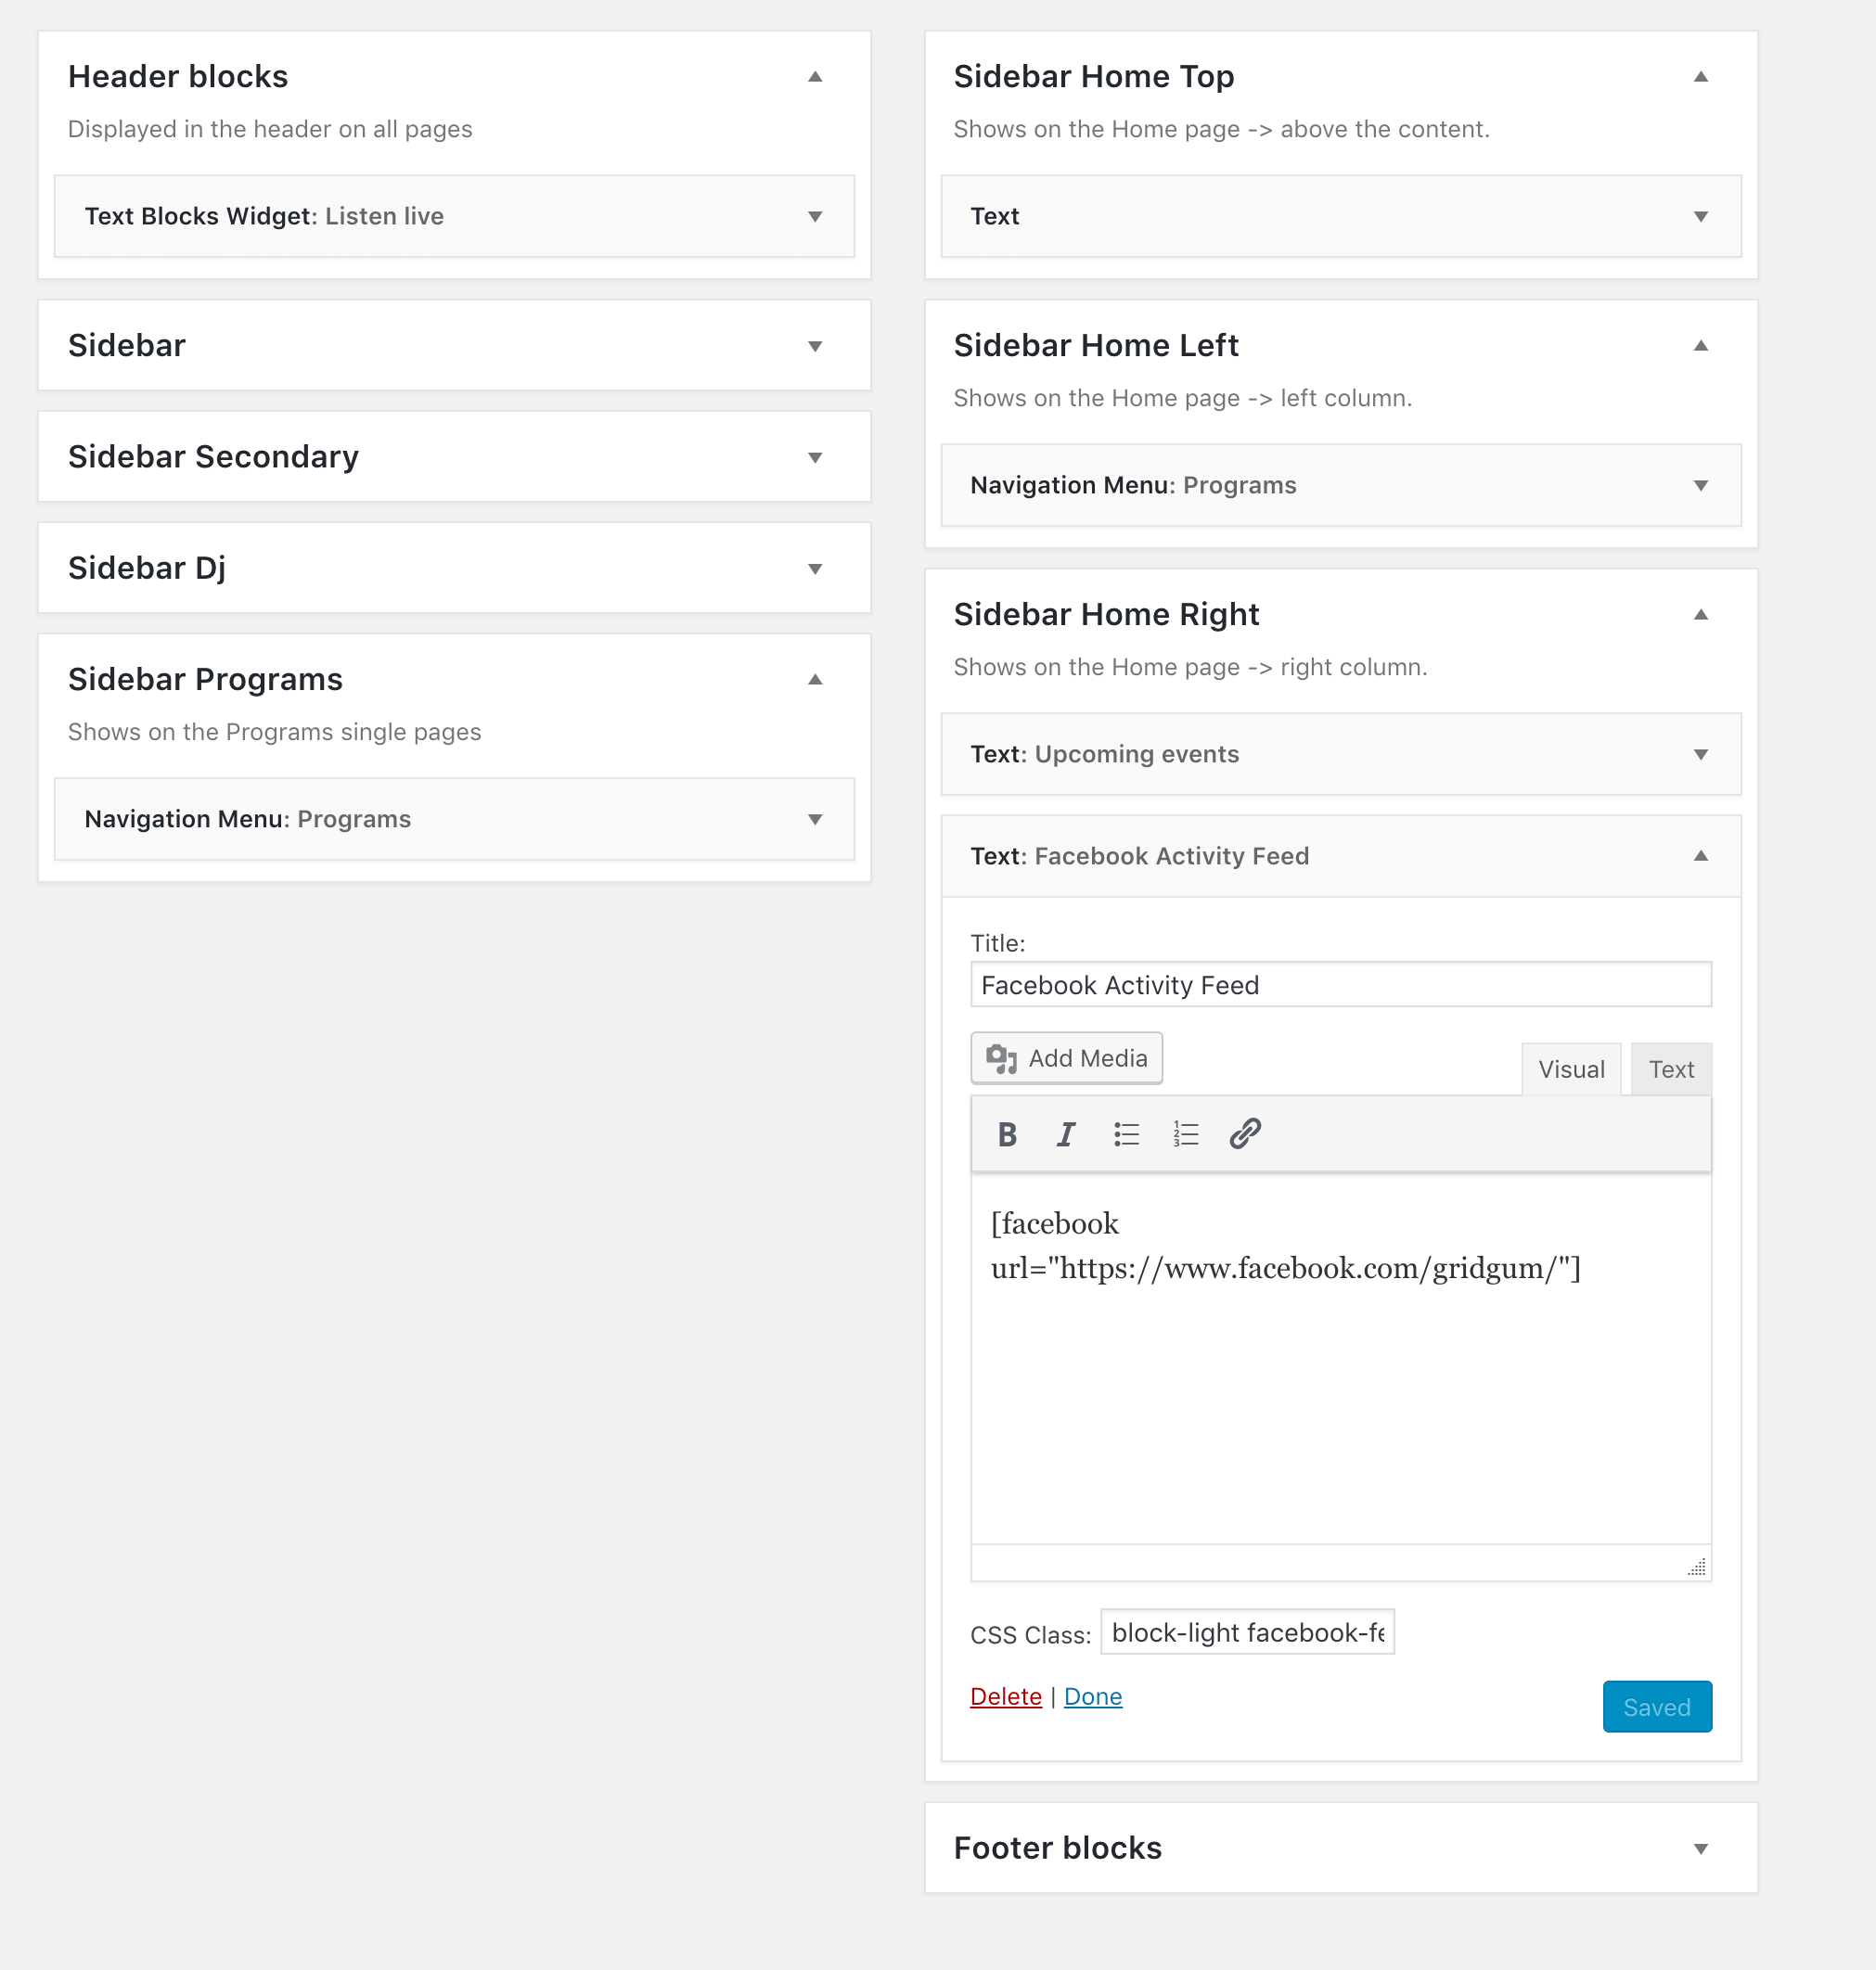The image size is (1876, 1970).
Task: Expand the Sidebar Secondary widget area
Action: pos(815,456)
